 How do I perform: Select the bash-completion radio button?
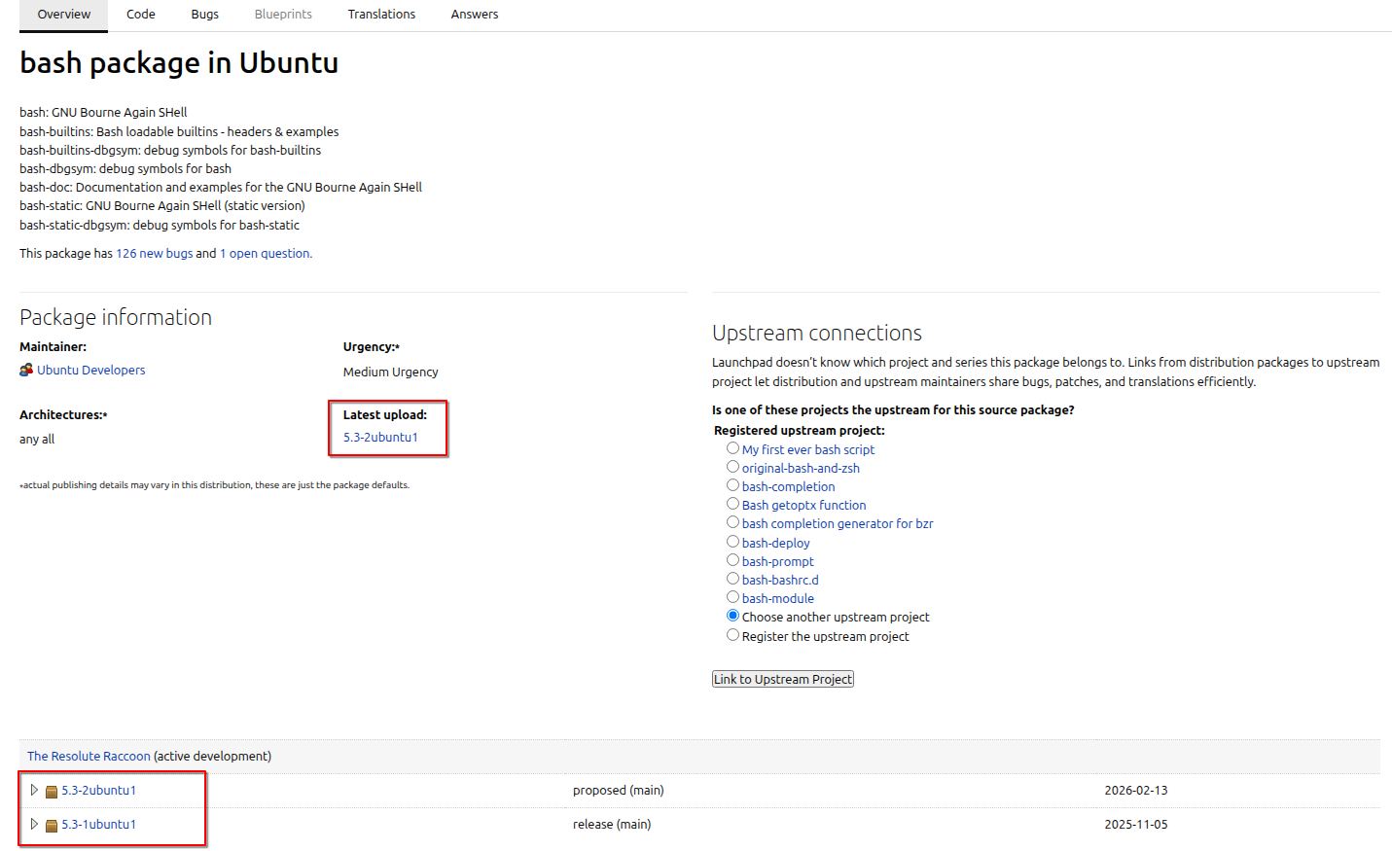[732, 485]
